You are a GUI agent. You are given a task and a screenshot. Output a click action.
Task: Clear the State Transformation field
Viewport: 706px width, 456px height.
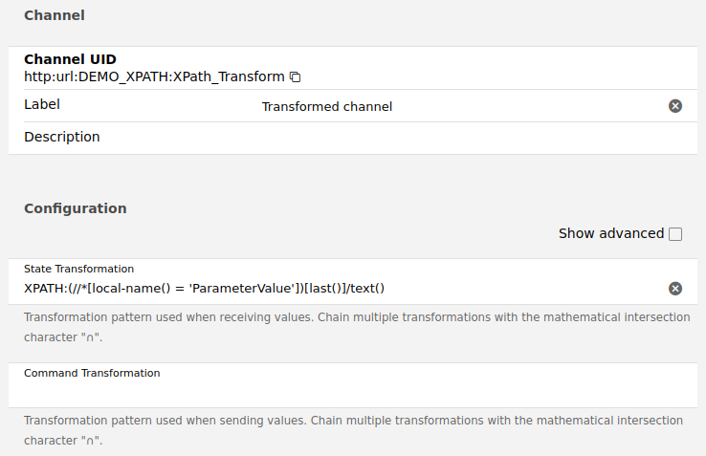point(675,289)
